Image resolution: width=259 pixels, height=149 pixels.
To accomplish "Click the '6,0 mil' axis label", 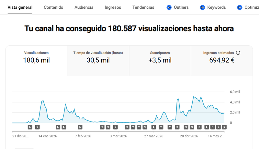I will point(235,92).
